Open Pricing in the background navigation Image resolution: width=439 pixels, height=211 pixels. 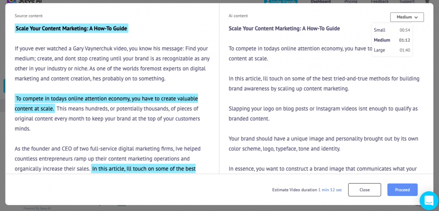tap(351, 2)
